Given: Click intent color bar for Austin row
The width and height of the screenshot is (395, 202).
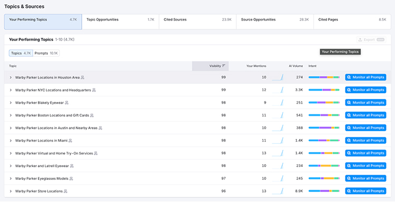Looking at the screenshot, I should click(x=324, y=128).
